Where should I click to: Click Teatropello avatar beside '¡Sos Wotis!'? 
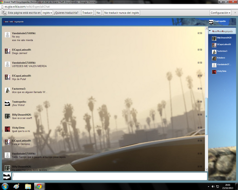8,103
